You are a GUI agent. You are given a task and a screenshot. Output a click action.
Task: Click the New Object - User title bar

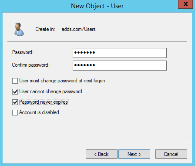(97, 6)
